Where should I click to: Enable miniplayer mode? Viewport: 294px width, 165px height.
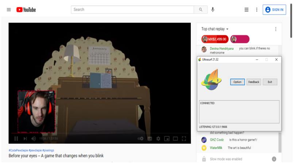tap(167, 138)
